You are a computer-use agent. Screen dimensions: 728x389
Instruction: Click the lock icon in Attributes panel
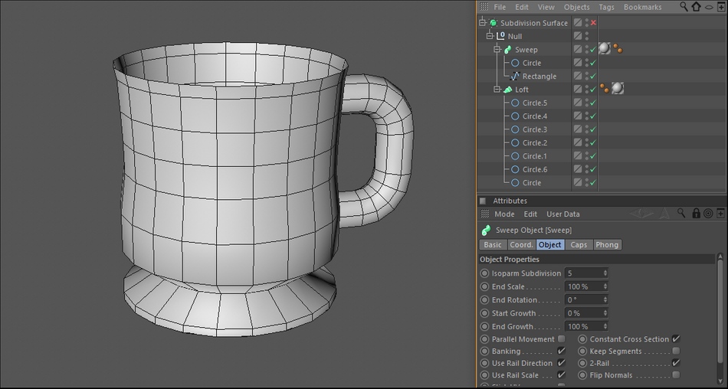pyautogui.click(x=696, y=214)
